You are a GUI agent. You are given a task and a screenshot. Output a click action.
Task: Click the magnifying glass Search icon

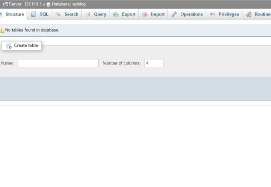(58, 14)
